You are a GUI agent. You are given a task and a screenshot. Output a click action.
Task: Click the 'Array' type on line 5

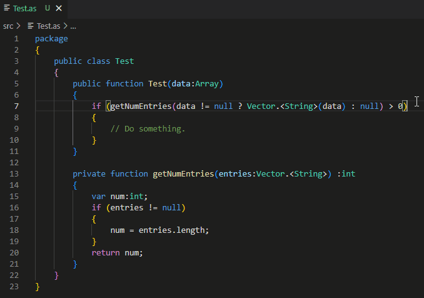tap(207, 84)
